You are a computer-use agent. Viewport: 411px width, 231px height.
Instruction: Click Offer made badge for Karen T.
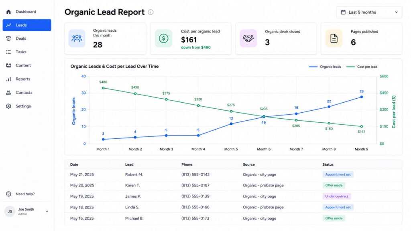(x=334, y=185)
